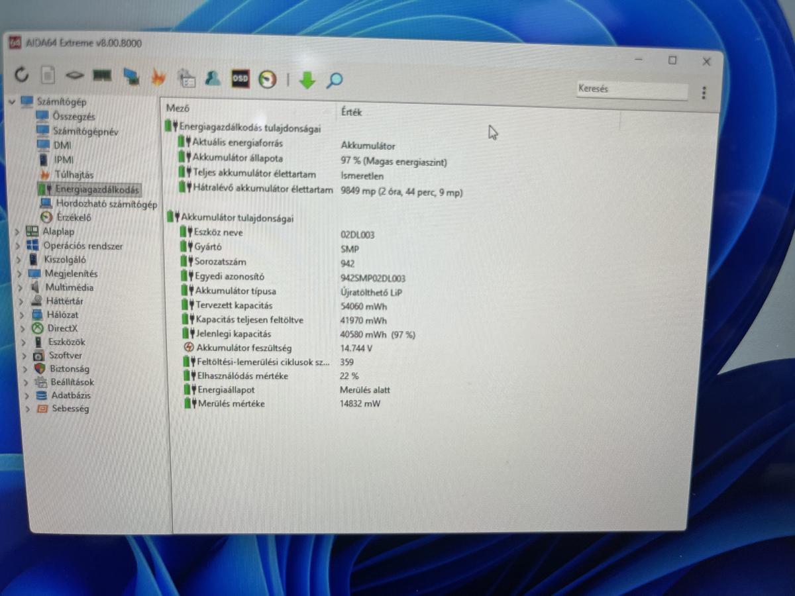Screen dimensions: 795x596
Task: Collapse the Számítógép tree node
Action: (12, 101)
